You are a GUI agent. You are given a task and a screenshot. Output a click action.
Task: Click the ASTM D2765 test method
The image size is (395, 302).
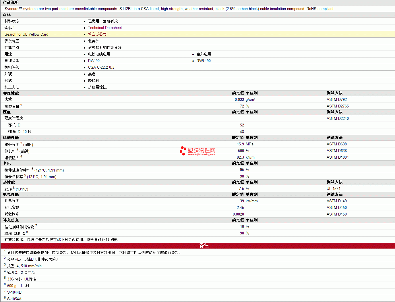point(338,106)
